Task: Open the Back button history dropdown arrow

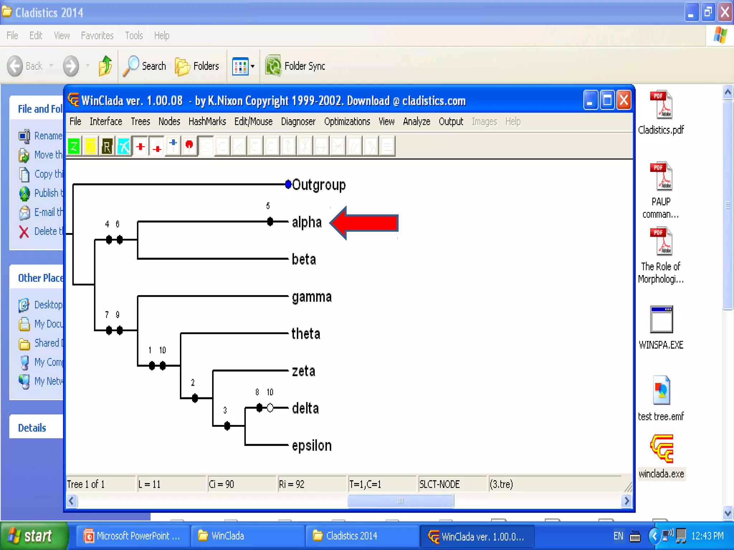Action: tap(51, 66)
